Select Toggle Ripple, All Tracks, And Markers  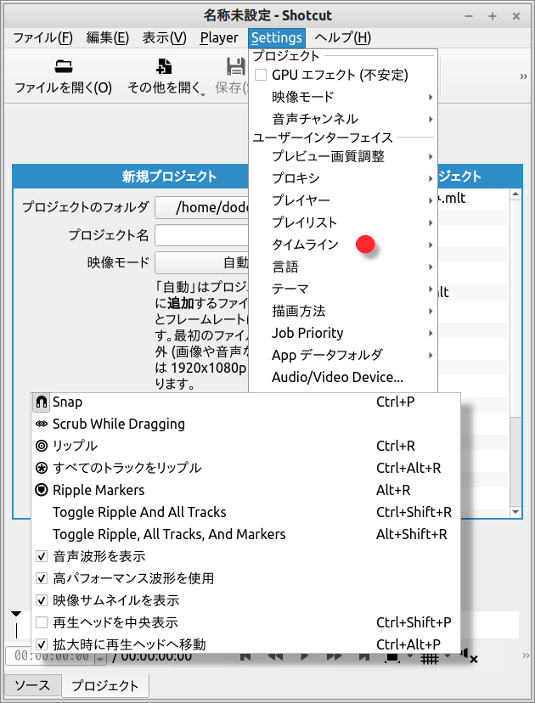(245, 534)
